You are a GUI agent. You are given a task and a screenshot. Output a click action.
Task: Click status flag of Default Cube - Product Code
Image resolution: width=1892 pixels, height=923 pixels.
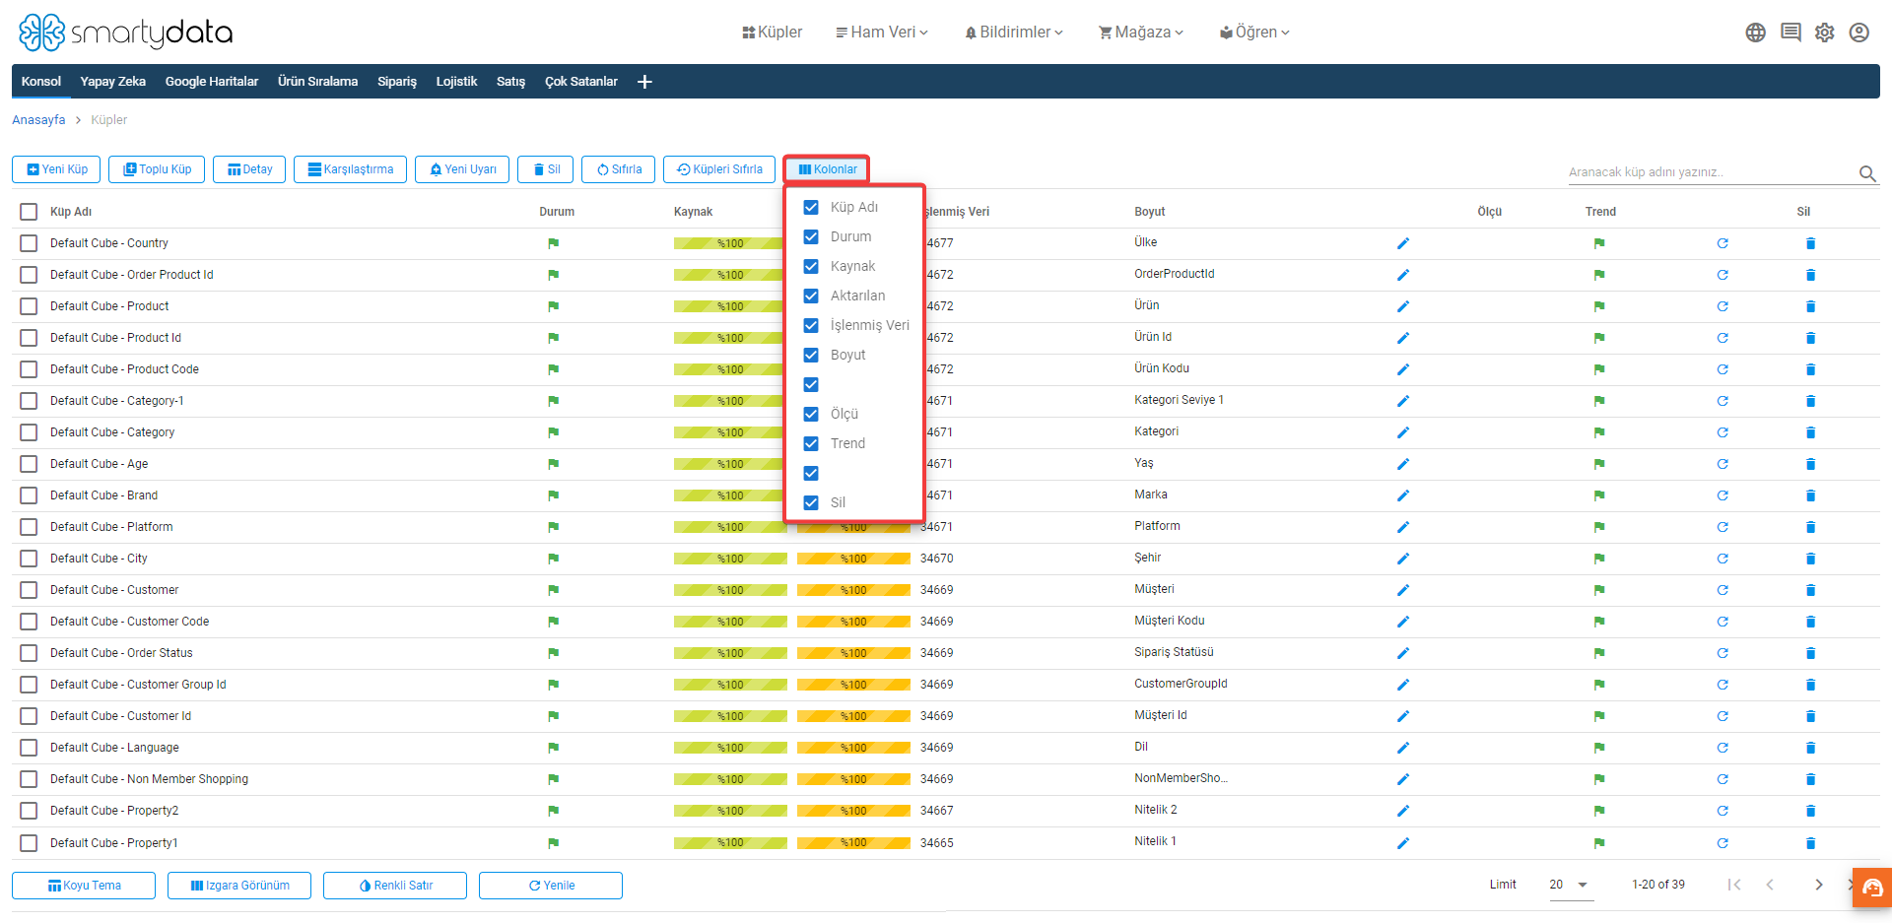pos(553,369)
